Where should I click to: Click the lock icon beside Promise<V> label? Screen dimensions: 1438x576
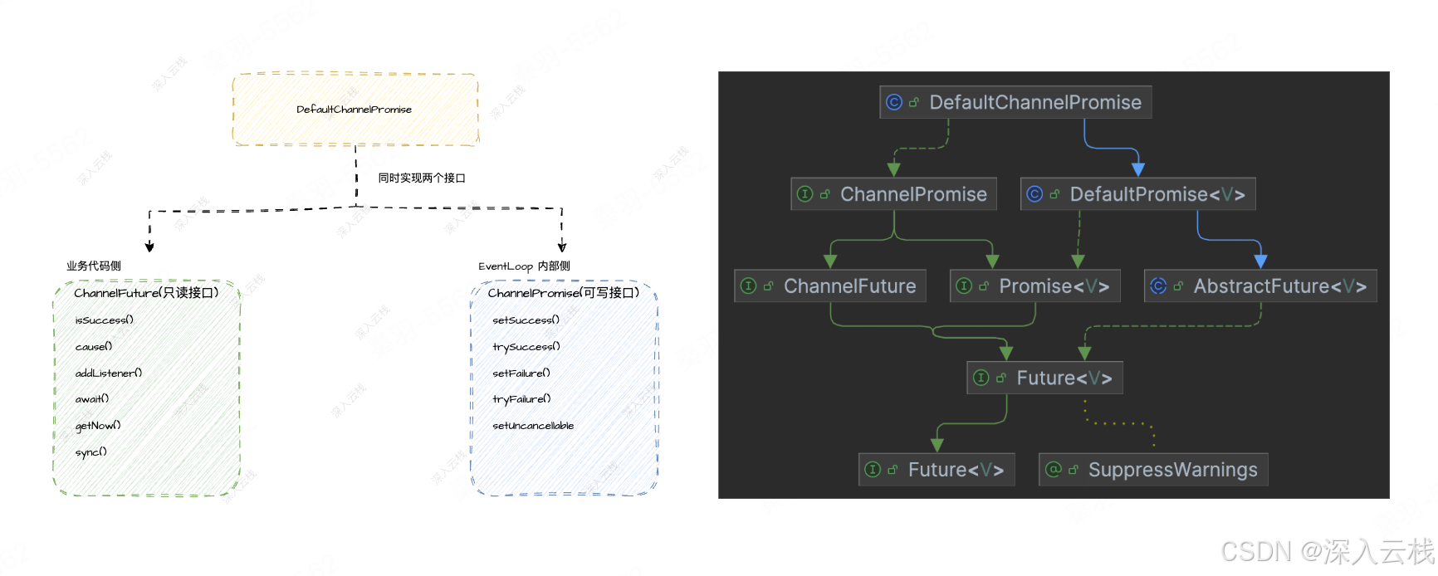(984, 287)
